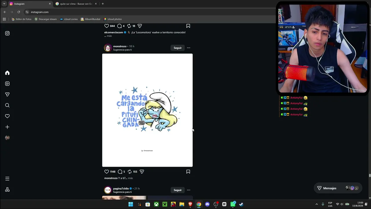Click the page's vertical scrollbar thumb

point(370,175)
